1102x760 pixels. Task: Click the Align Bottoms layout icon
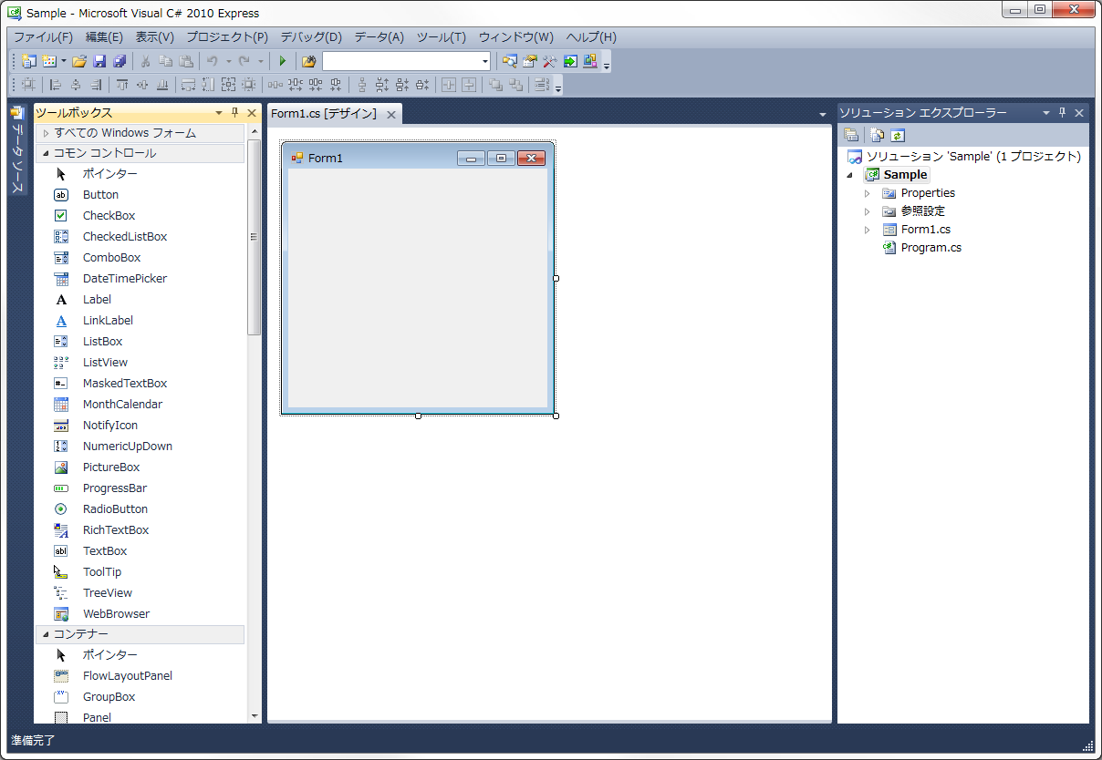pos(162,85)
